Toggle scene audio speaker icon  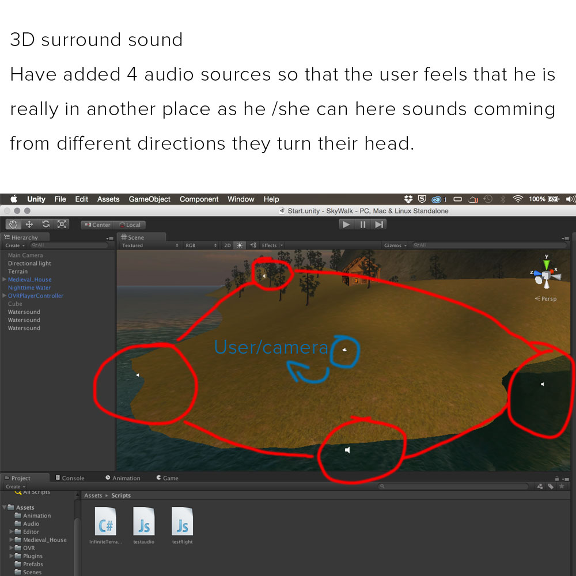click(x=252, y=245)
